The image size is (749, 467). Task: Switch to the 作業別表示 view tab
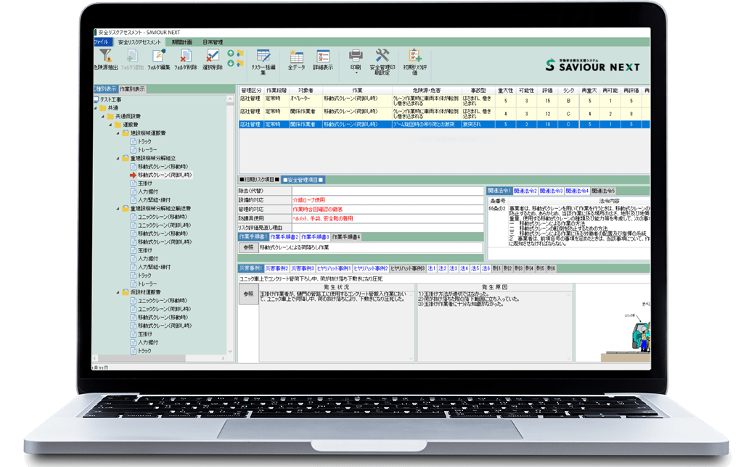point(131,89)
